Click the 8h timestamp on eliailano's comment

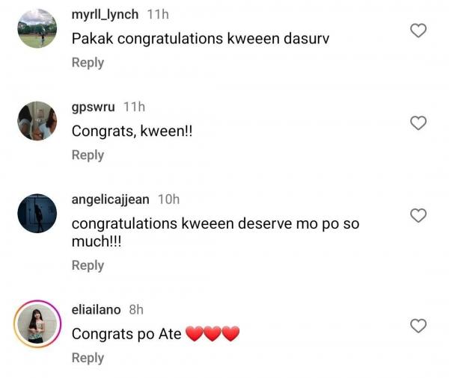point(135,309)
